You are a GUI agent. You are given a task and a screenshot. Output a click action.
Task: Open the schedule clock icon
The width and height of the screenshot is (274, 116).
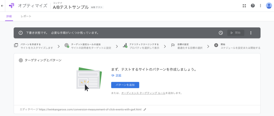[x=221, y=33]
